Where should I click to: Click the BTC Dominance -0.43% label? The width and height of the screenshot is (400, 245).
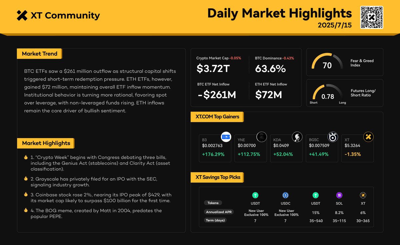(x=274, y=58)
